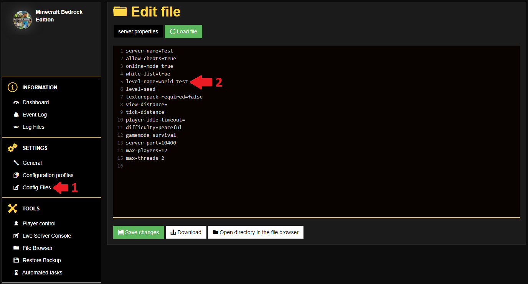The image size is (528, 284).
Task: Select the server.properties file name field
Action: (x=138, y=31)
